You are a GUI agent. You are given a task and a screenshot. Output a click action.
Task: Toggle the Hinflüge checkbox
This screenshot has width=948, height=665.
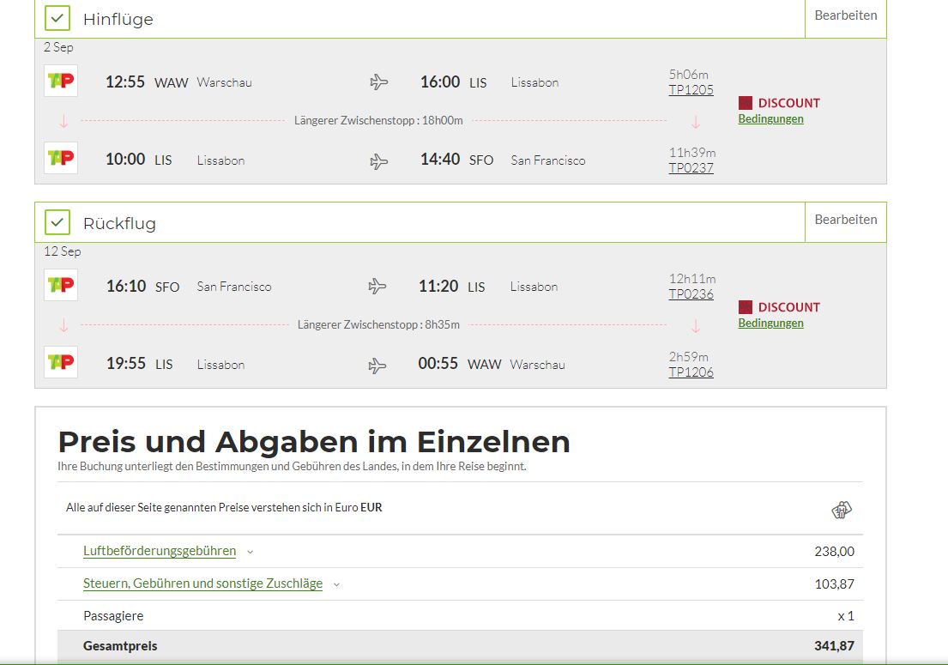tap(57, 18)
